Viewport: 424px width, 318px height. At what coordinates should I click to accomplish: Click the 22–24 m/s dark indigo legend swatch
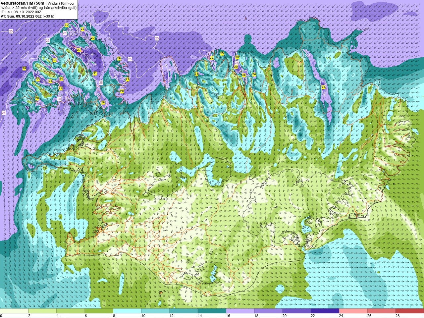[x=325, y=311]
